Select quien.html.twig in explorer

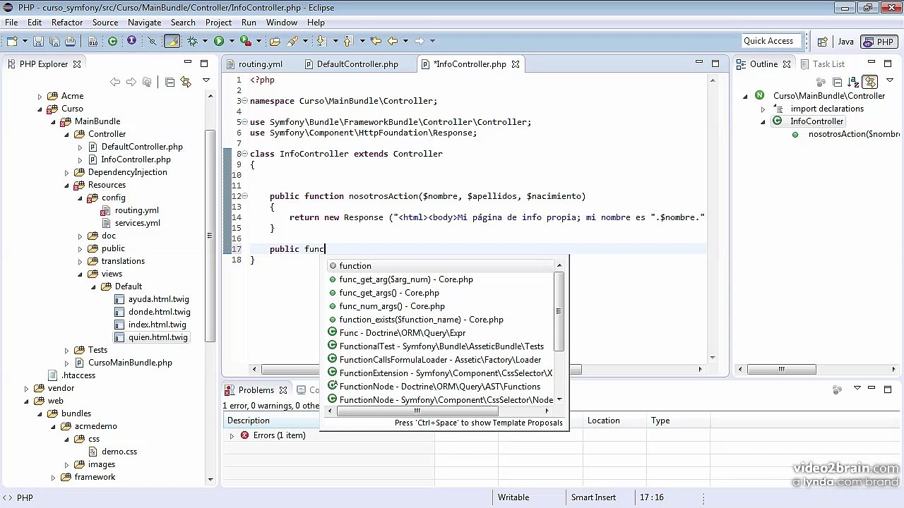tap(158, 337)
